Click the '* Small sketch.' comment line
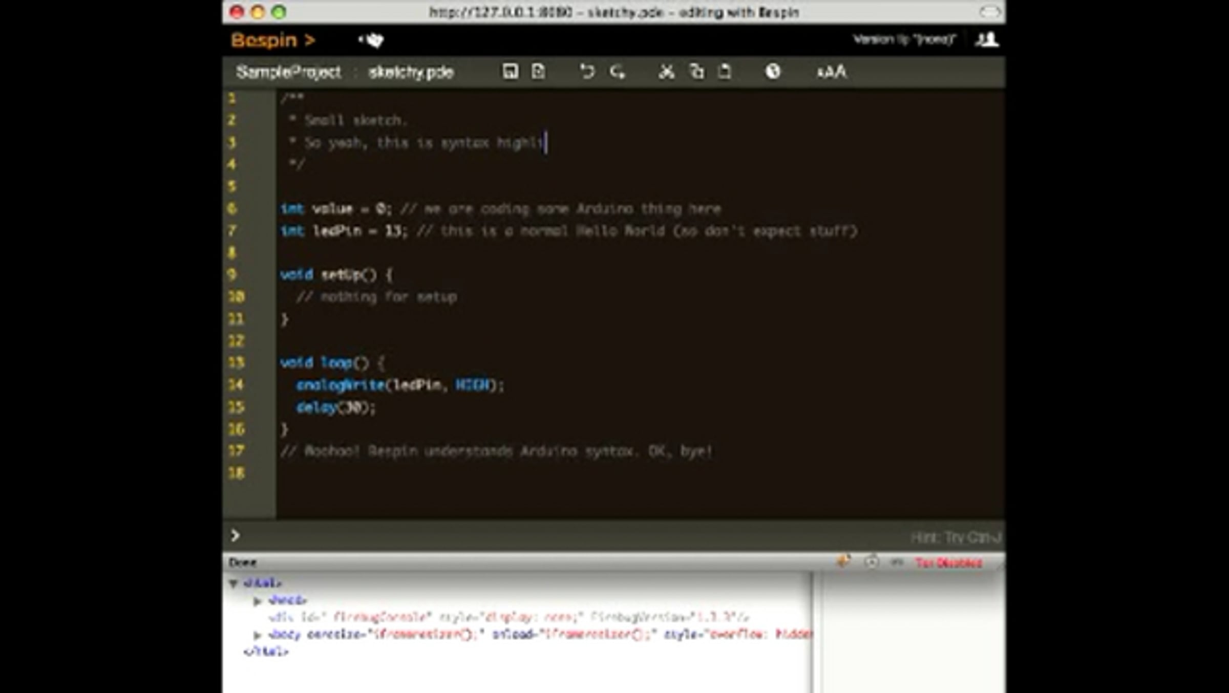Viewport: 1229px width, 693px height. (348, 120)
